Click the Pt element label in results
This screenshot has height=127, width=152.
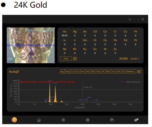(x=135, y=40)
